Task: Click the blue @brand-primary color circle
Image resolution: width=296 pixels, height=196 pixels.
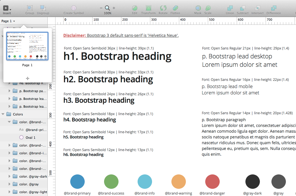Action: (x=77, y=182)
